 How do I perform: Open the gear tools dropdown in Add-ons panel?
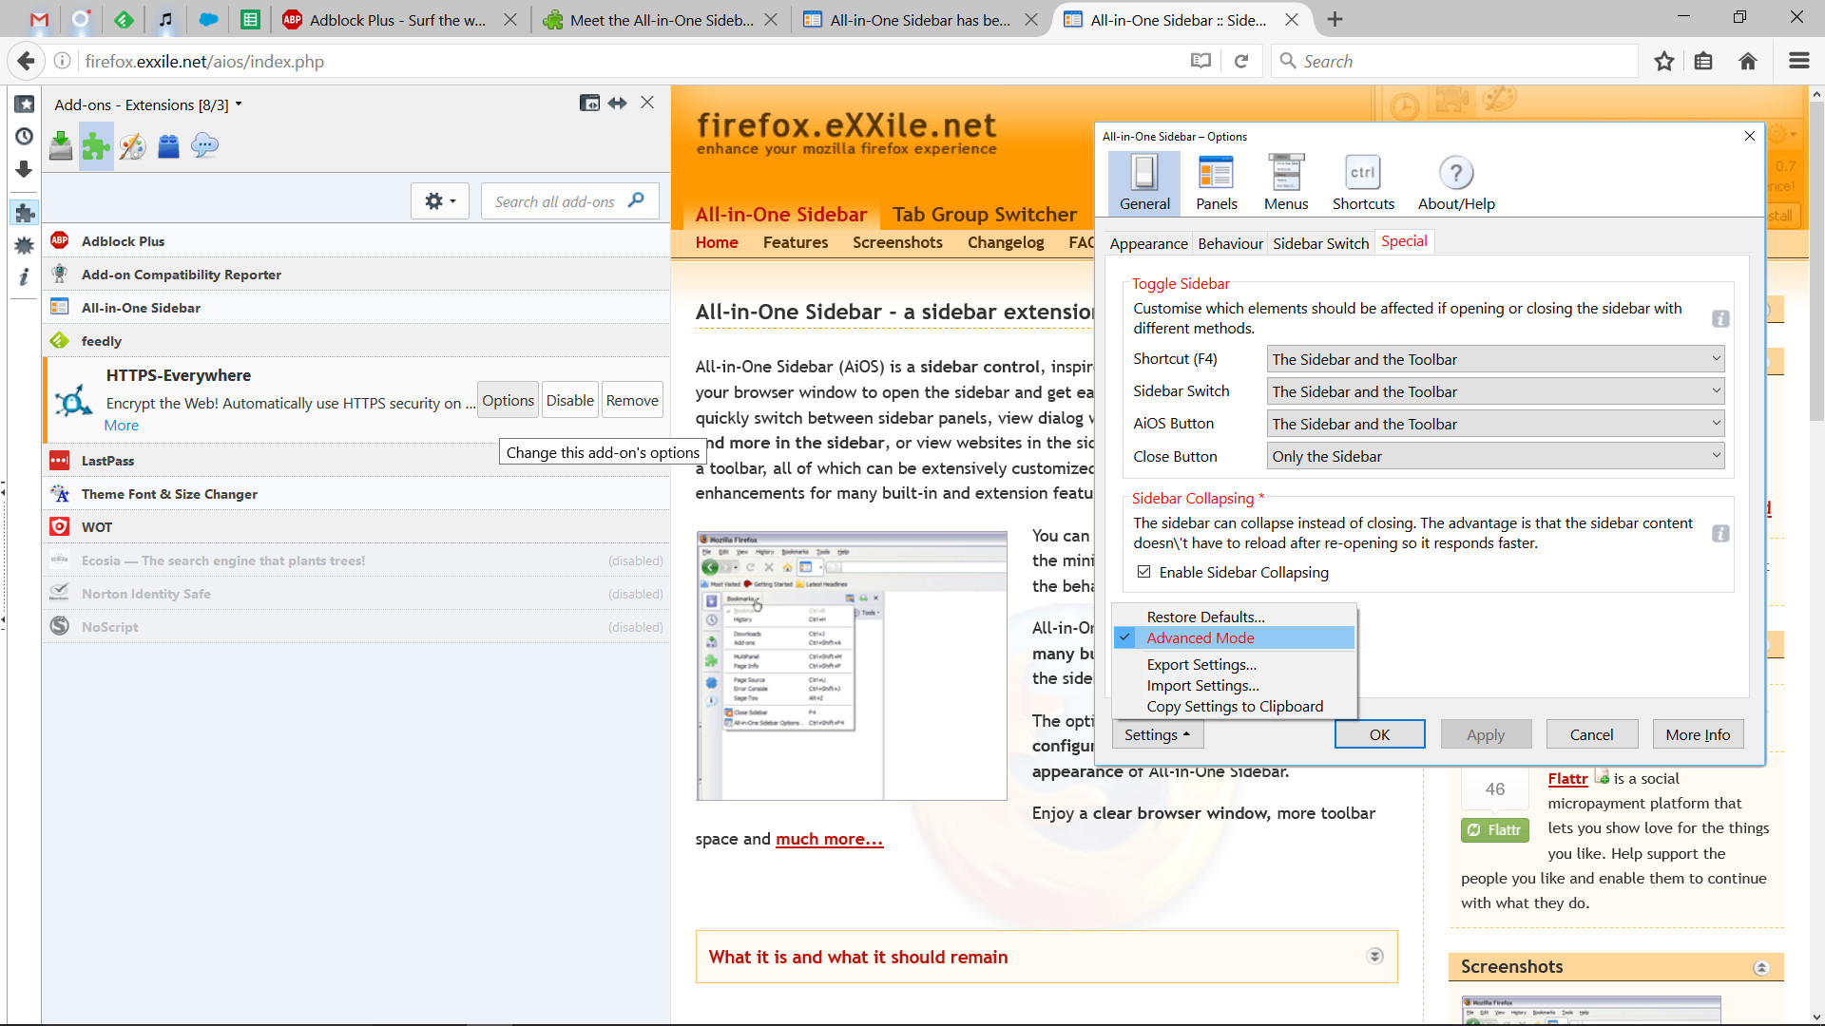440,200
